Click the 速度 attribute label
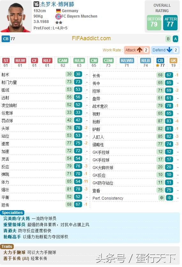This screenshot has height=267, width=182. tap(5, 144)
